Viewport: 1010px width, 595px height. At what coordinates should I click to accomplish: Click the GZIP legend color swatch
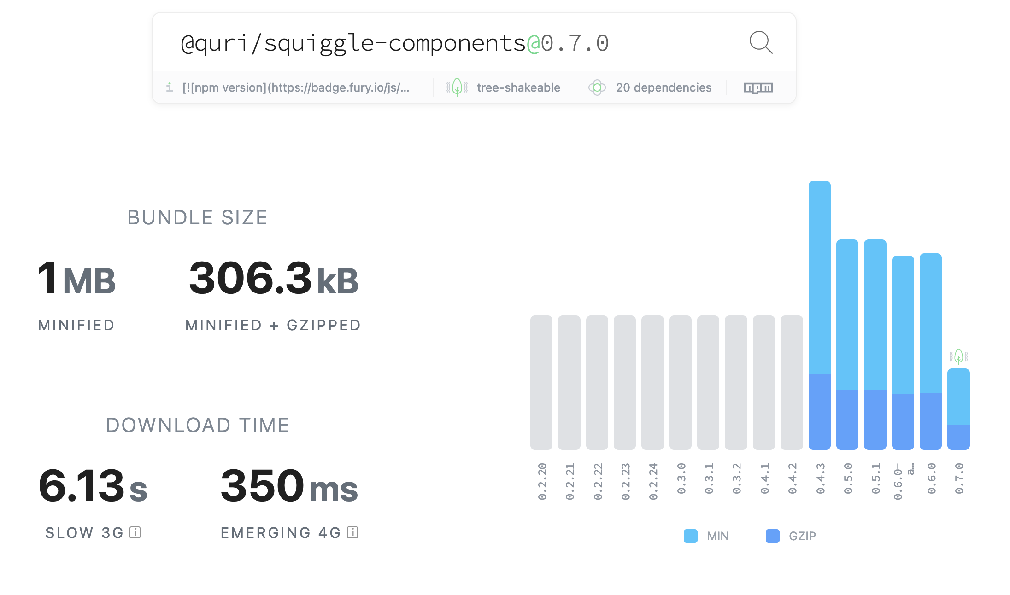tap(772, 536)
